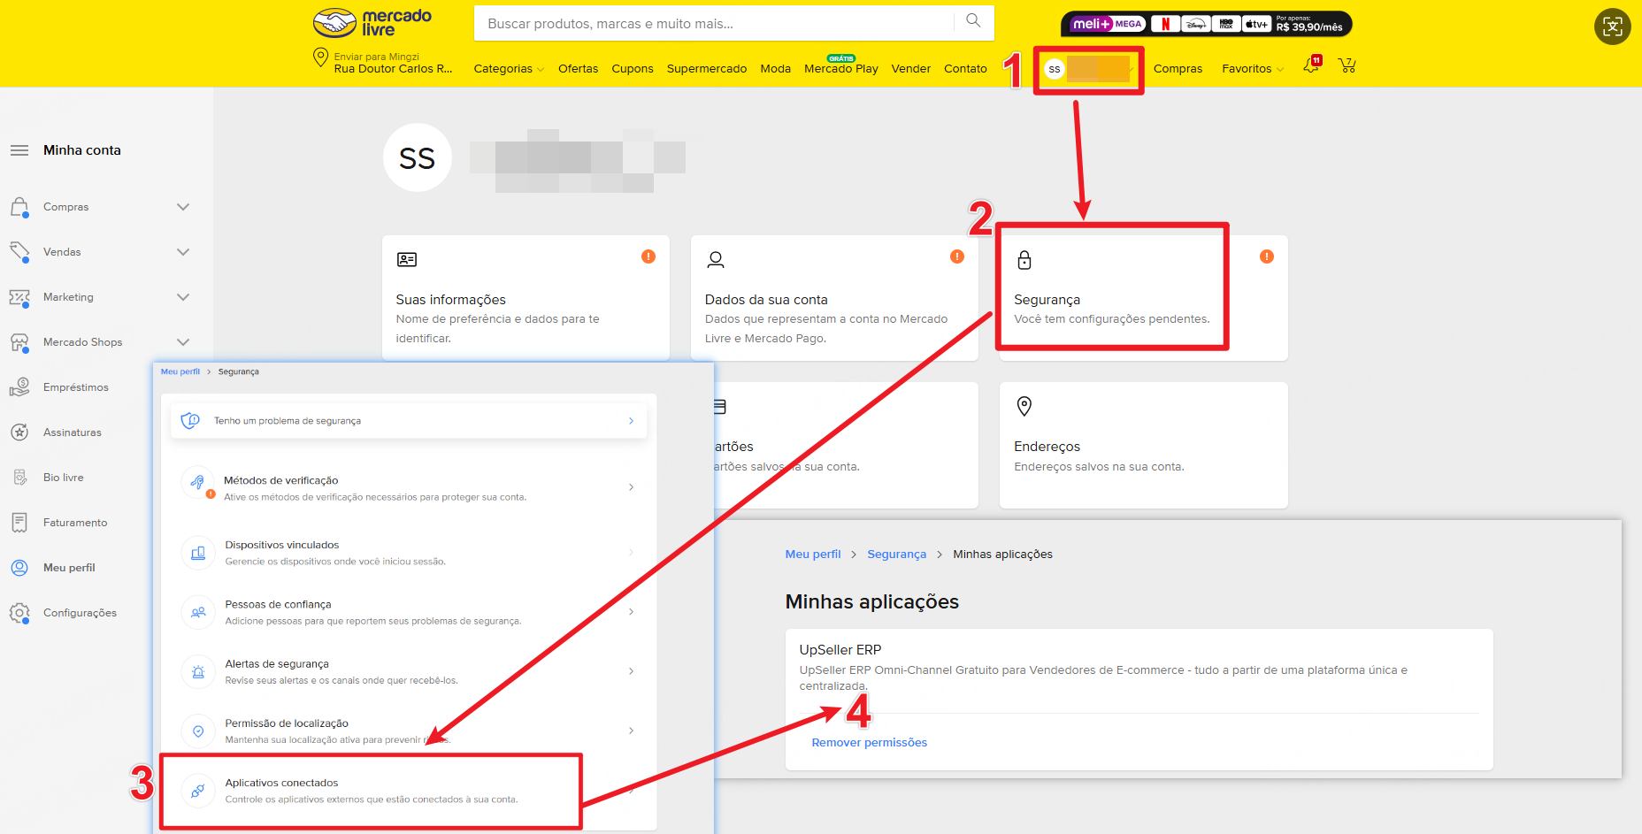Click the screenshot capture icon at top right

pos(1612,27)
